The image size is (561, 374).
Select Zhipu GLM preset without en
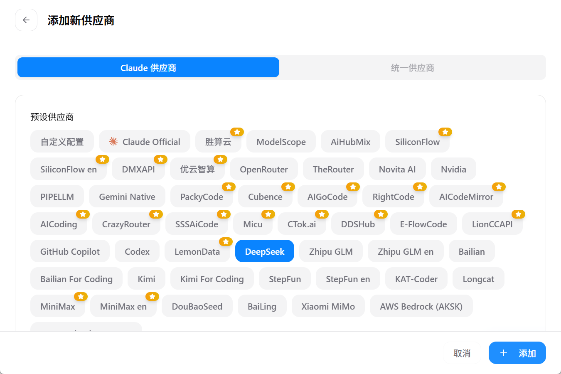click(331, 251)
